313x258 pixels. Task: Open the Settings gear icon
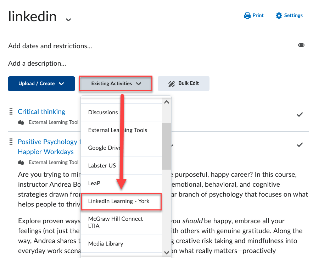pos(278,15)
